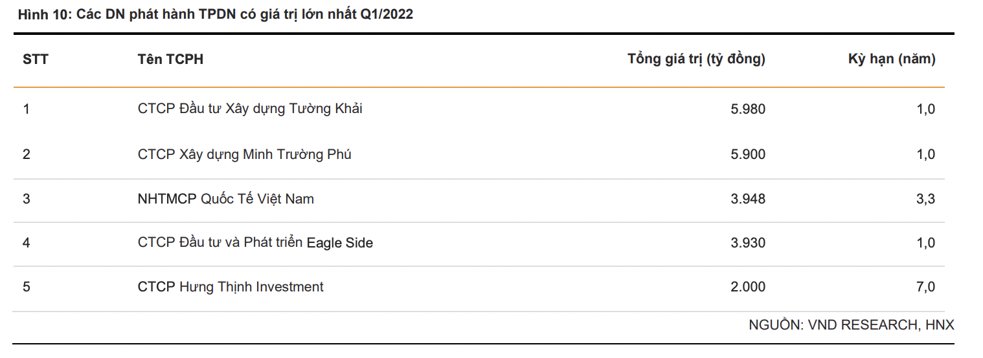Screen dimensions: 983x358
Task: Click the figure title 'Hình 10' heading
Action: click(216, 15)
